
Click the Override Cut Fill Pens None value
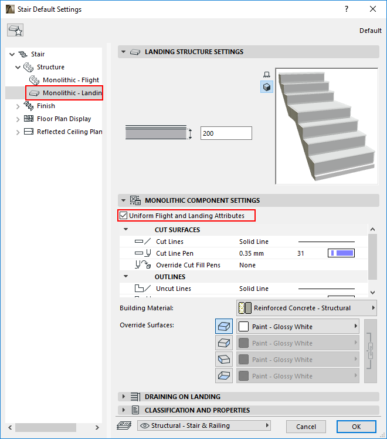click(247, 265)
